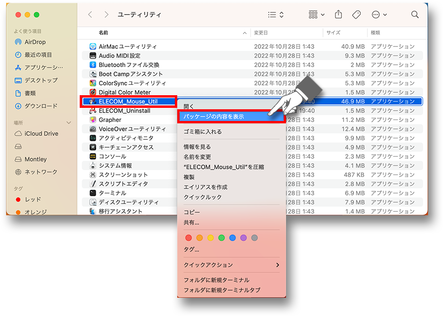The height and width of the screenshot is (317, 444).
Task: Click the 46.9 MB size cell
Action: [353, 101]
